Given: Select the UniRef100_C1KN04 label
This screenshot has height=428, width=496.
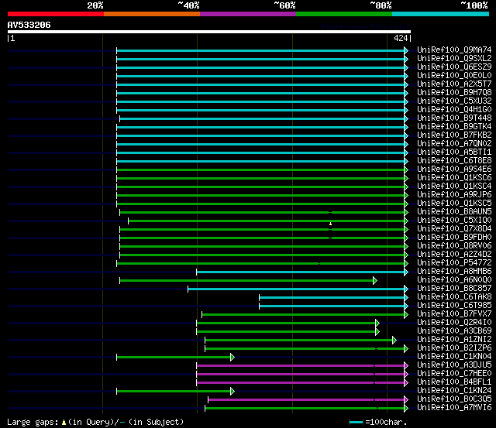Looking at the screenshot, I should [454, 357].
